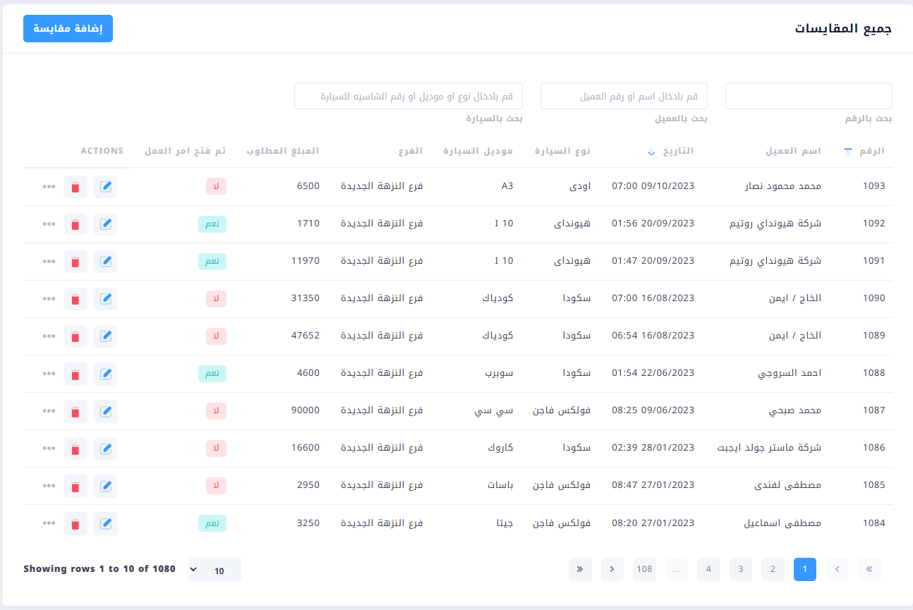The width and height of the screenshot is (913, 610).
Task: Select page 3 in the pagination
Action: [x=741, y=569]
